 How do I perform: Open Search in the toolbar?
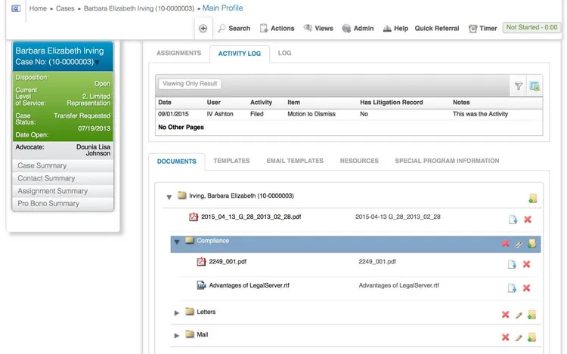coord(234,28)
